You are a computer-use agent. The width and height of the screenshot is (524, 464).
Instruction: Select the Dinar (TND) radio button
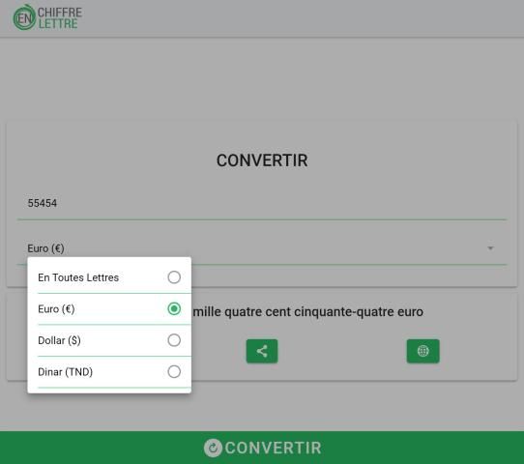(174, 371)
